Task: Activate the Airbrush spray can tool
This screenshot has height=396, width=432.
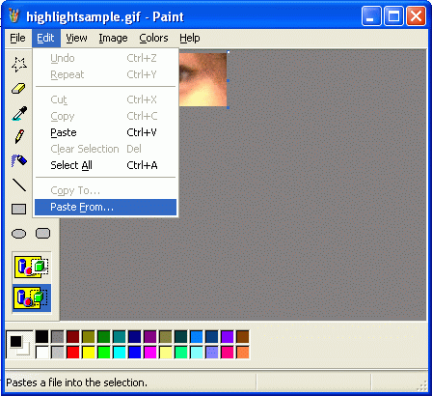Action: (19, 160)
